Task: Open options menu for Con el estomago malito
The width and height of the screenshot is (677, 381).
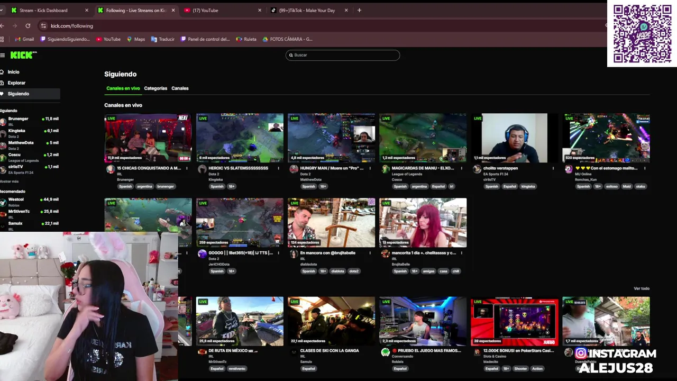Action: pos(645,168)
